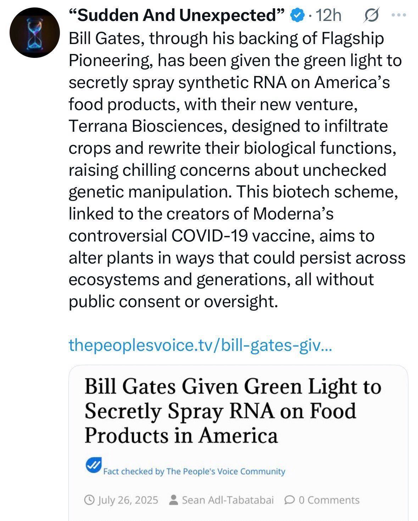Open the thepeoplesvoice.tv article link
The width and height of the screenshot is (418, 521).
click(x=200, y=345)
